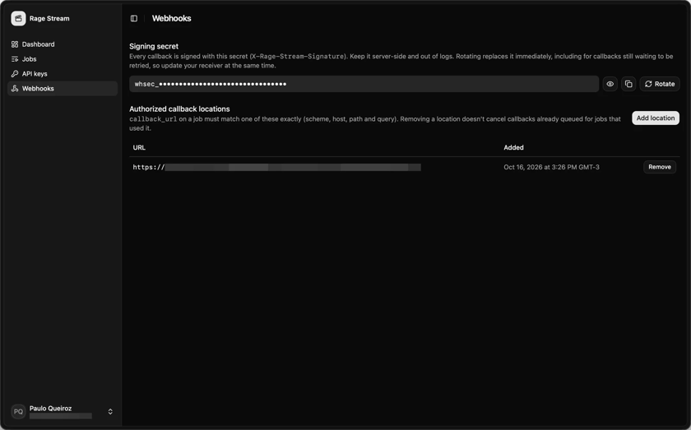The width and height of the screenshot is (691, 430).
Task: Reveal the signing secret with eye icon
Action: click(610, 84)
